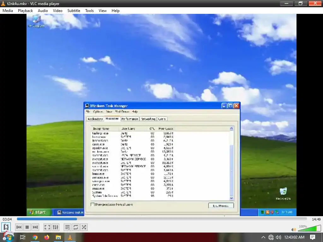Click Recycle Bin icon in the video
Screen dimensions: 323x242
[283, 194]
